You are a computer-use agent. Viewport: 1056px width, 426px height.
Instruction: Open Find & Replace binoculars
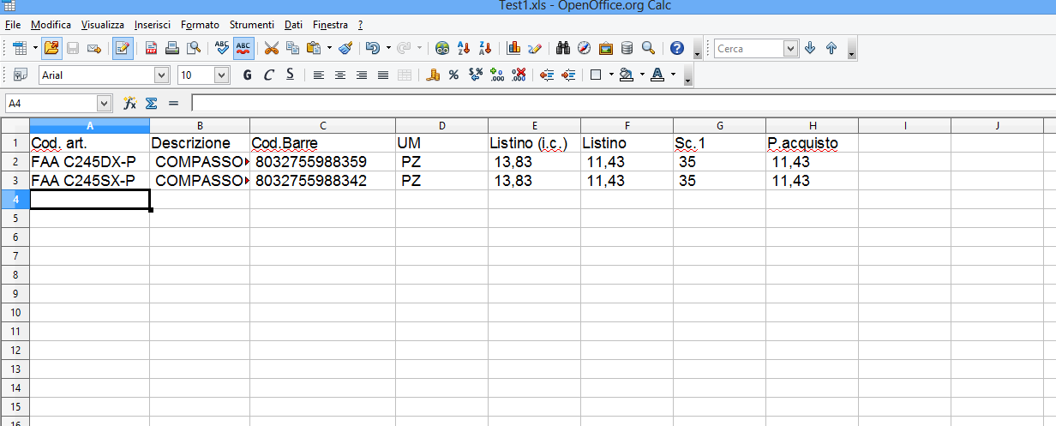(x=564, y=49)
